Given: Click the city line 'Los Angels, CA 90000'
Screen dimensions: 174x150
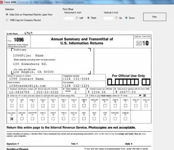Looking at the screenshot, I should point(33,72).
